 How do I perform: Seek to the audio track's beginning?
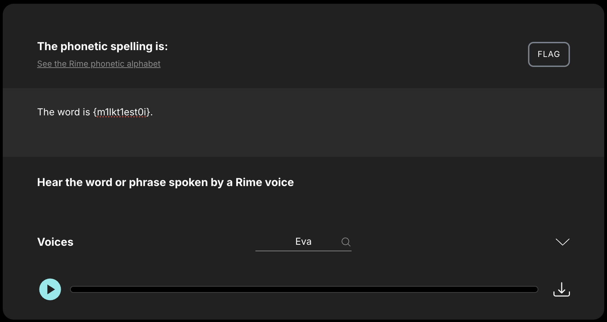(72, 289)
